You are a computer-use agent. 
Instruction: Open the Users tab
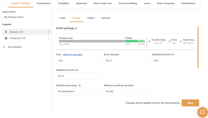tap(147, 3)
